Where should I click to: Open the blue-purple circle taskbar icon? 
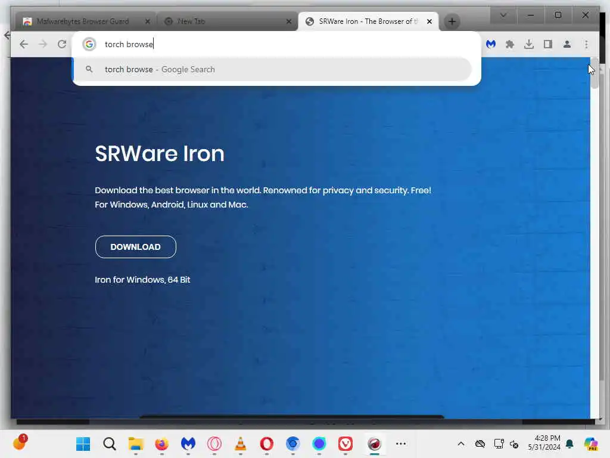[319, 444]
